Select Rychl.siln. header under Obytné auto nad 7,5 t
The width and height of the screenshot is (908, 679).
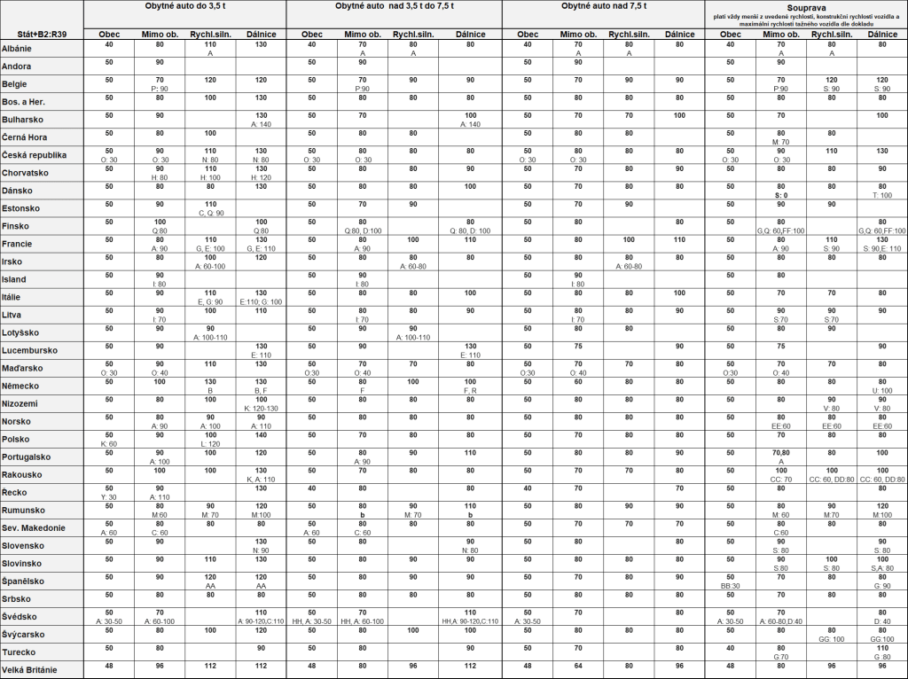point(629,35)
